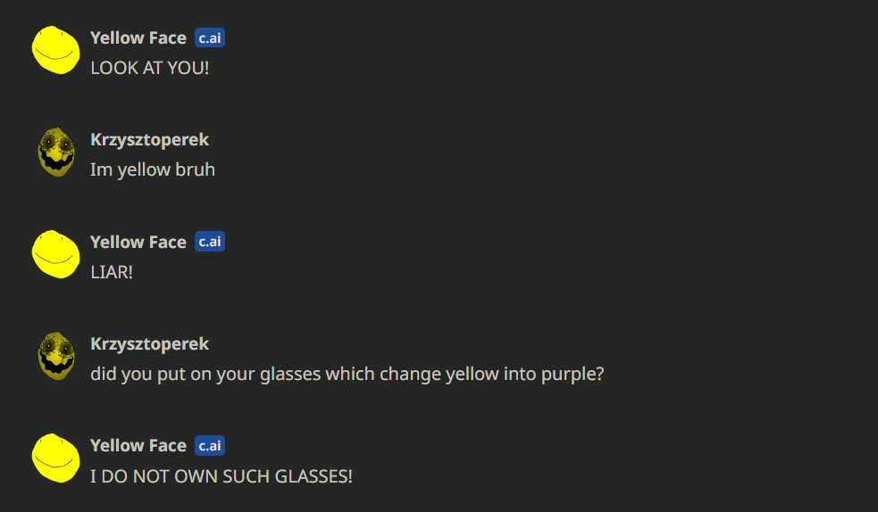Click the c.ai badge in the last message
The image size is (878, 512).
pyautogui.click(x=210, y=445)
